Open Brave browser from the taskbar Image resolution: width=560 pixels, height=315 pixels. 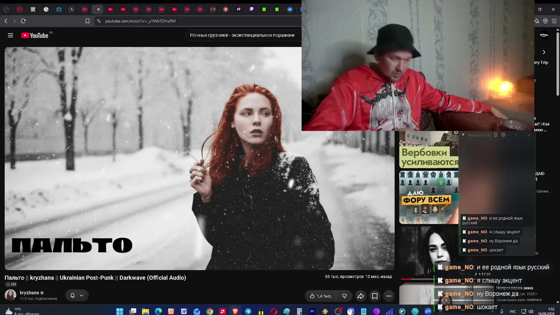[235, 311]
